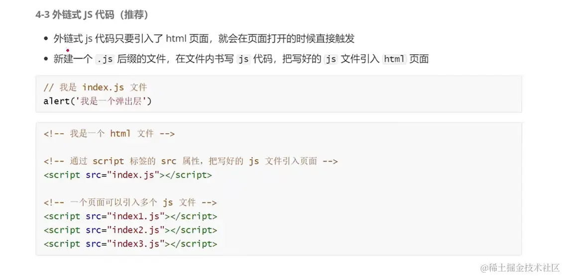563x276 pixels.
Task: Click the second bullet point marker
Action: tap(46, 59)
